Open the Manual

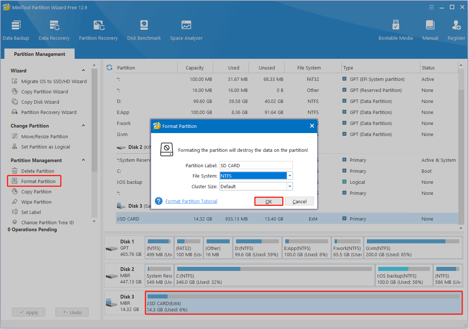coord(430,30)
